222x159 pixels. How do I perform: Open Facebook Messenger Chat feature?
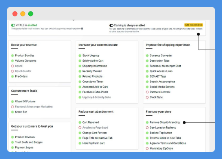(x=165, y=66)
